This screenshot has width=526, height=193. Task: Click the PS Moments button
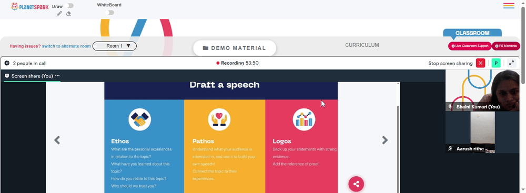506,46
